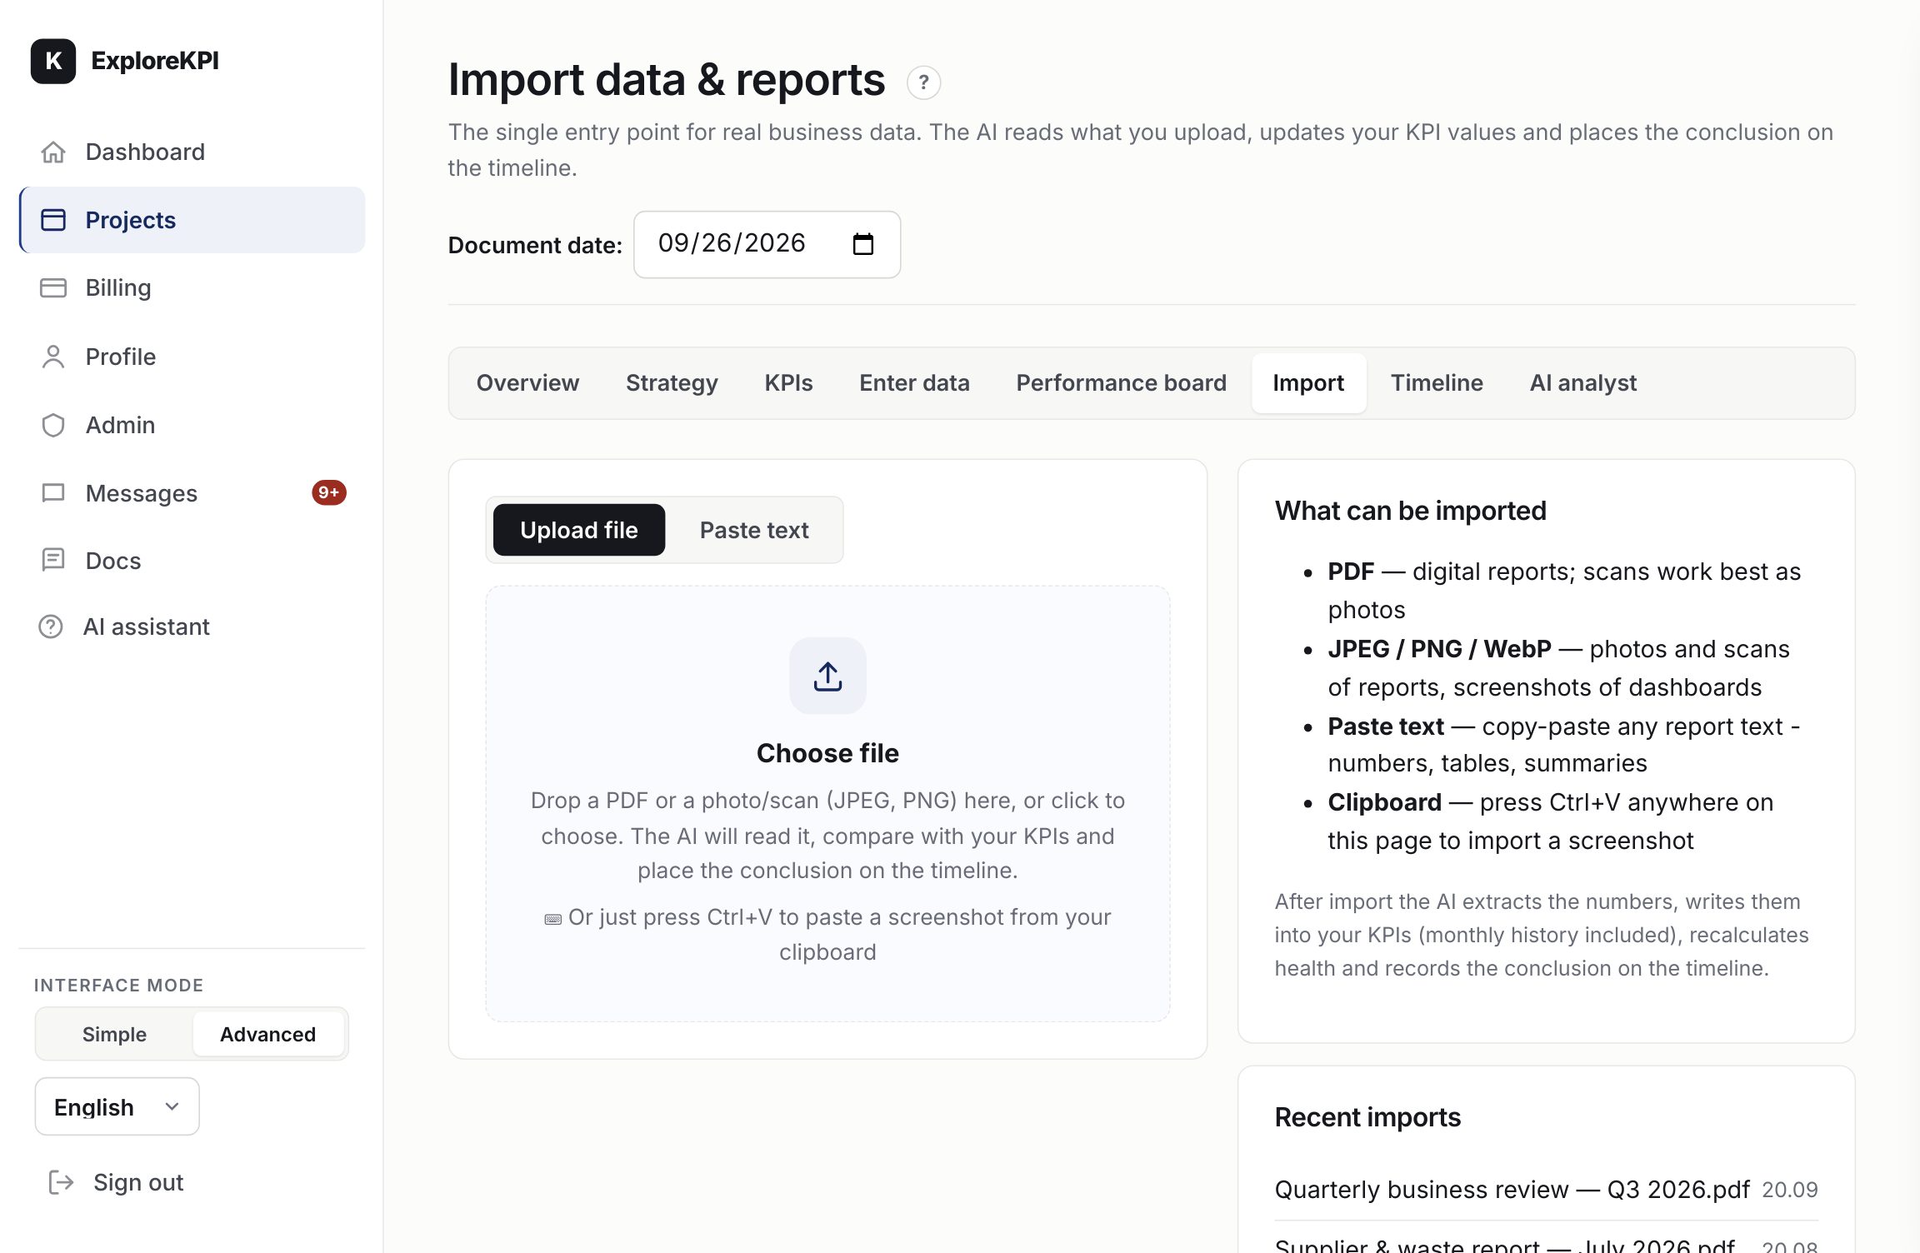The height and width of the screenshot is (1253, 1920).
Task: Open the English language dropdown
Action: 117,1106
